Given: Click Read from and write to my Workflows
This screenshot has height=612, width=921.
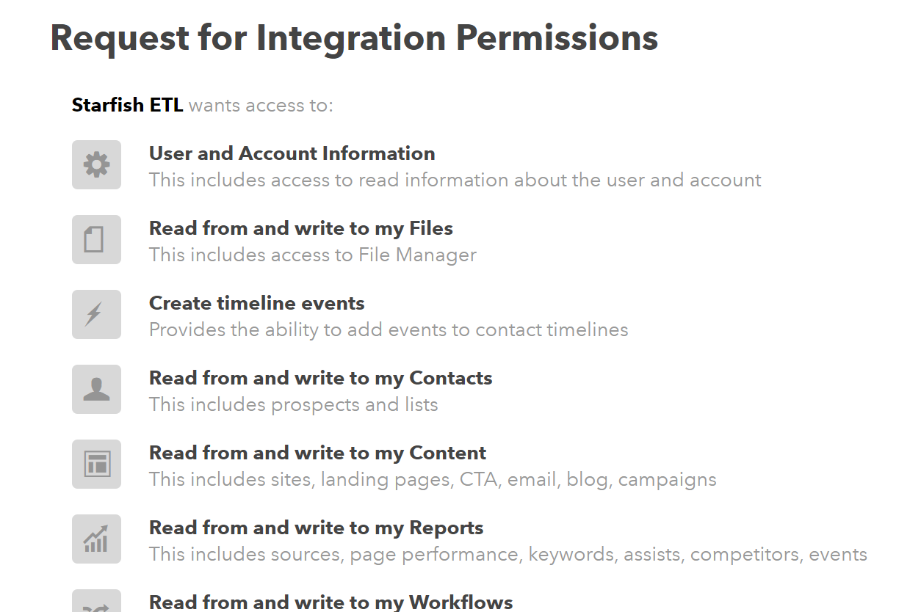Looking at the screenshot, I should pos(331,602).
